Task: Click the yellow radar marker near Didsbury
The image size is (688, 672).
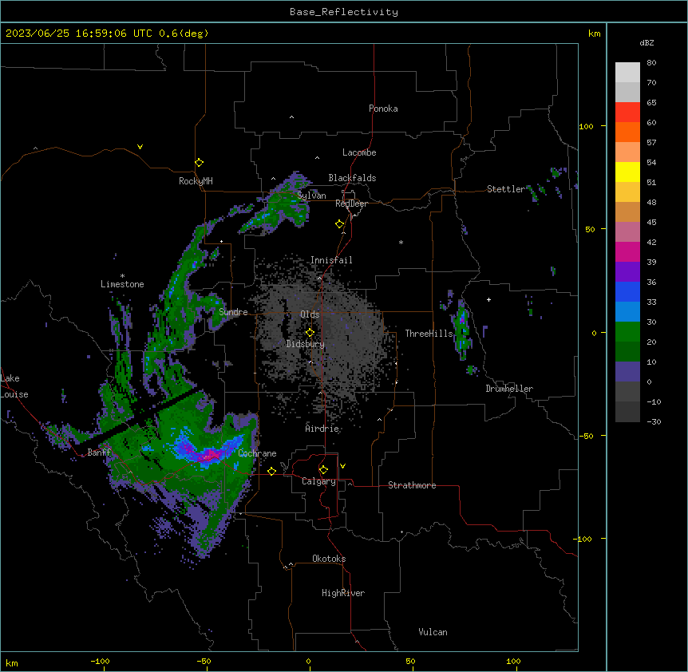Action: point(310,332)
